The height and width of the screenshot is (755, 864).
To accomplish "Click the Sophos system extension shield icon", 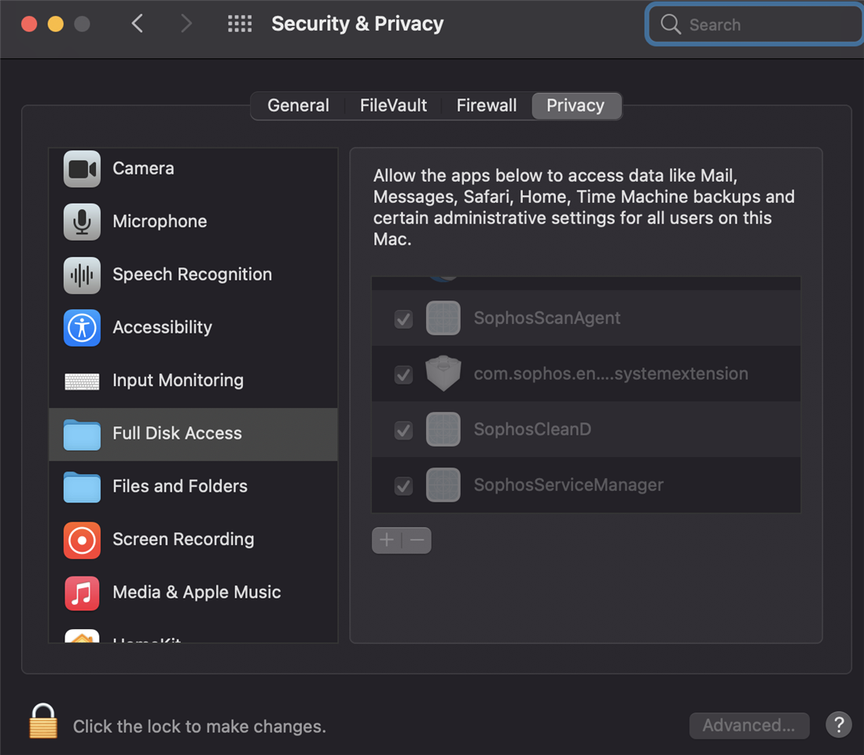I will pyautogui.click(x=443, y=373).
